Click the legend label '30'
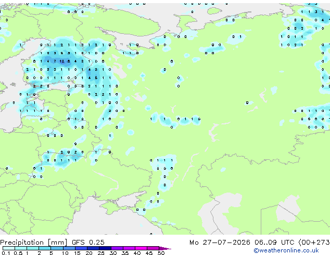 113,253
